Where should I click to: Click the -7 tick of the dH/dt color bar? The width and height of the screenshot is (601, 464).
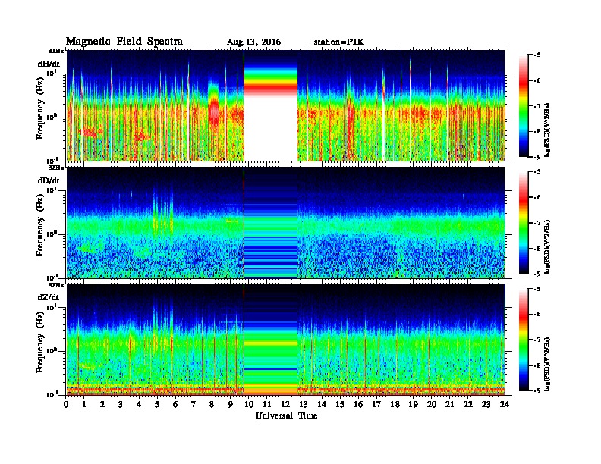(537, 106)
